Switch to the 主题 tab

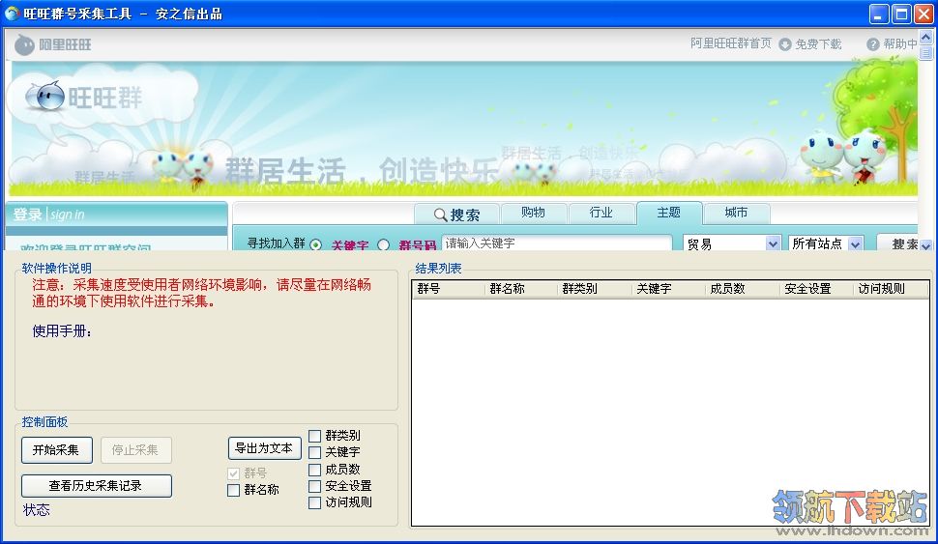point(669,213)
